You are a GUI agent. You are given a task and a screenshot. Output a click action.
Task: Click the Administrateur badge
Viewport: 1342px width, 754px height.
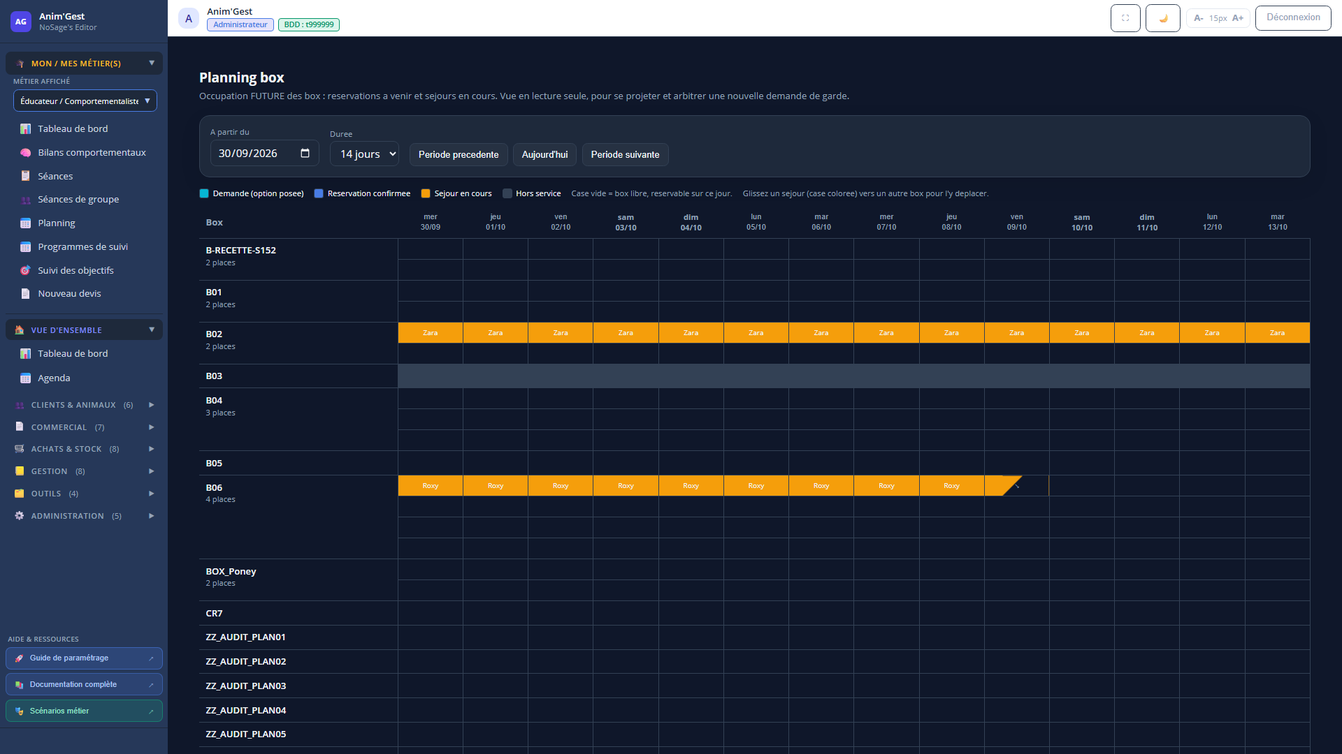click(240, 24)
